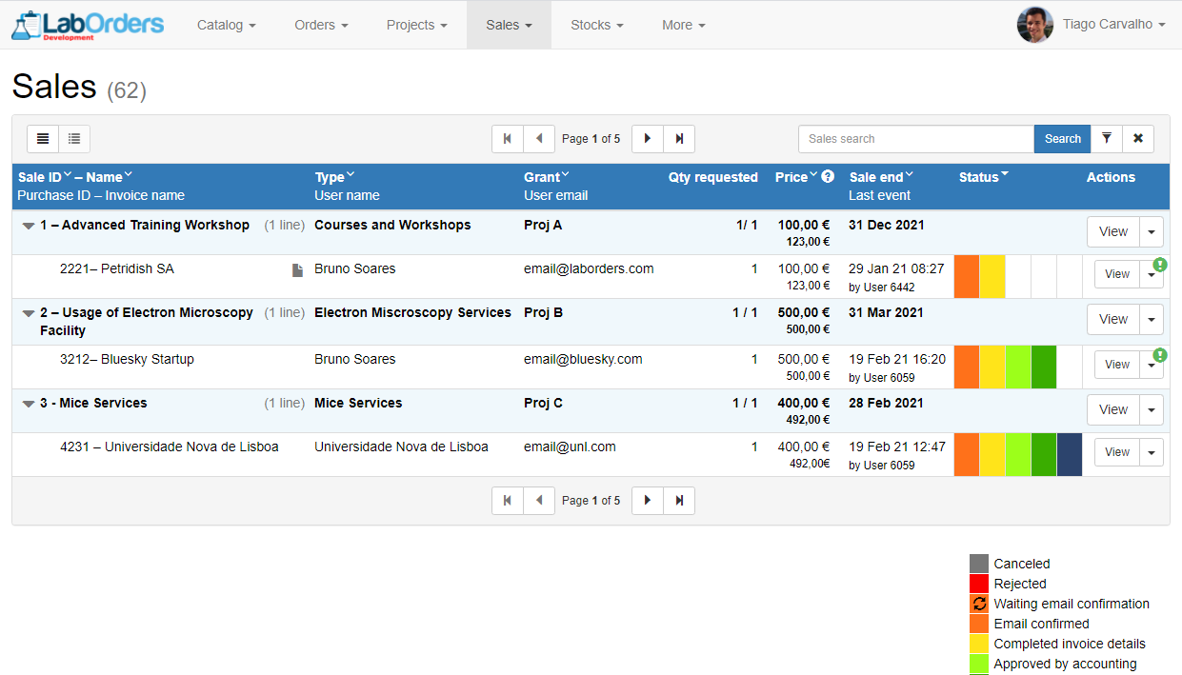Viewport: 1182px width, 675px height.
Task: Go to next page in top pagination
Action: (648, 139)
